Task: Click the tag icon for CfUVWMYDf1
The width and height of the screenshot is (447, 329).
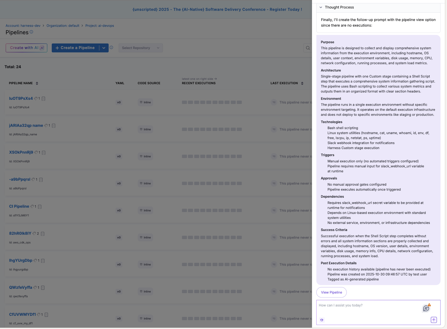Action: click(x=39, y=314)
